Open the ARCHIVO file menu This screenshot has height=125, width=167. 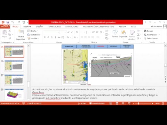tap(5, 26)
